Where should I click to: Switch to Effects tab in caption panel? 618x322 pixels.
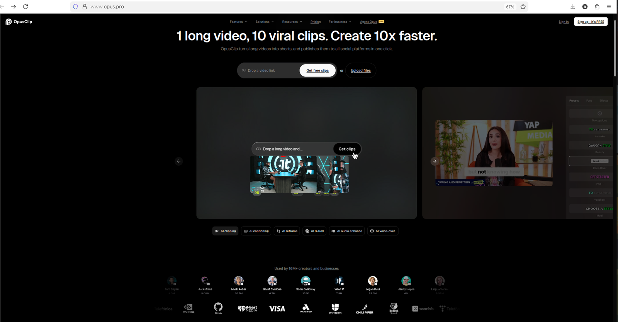[604, 100]
